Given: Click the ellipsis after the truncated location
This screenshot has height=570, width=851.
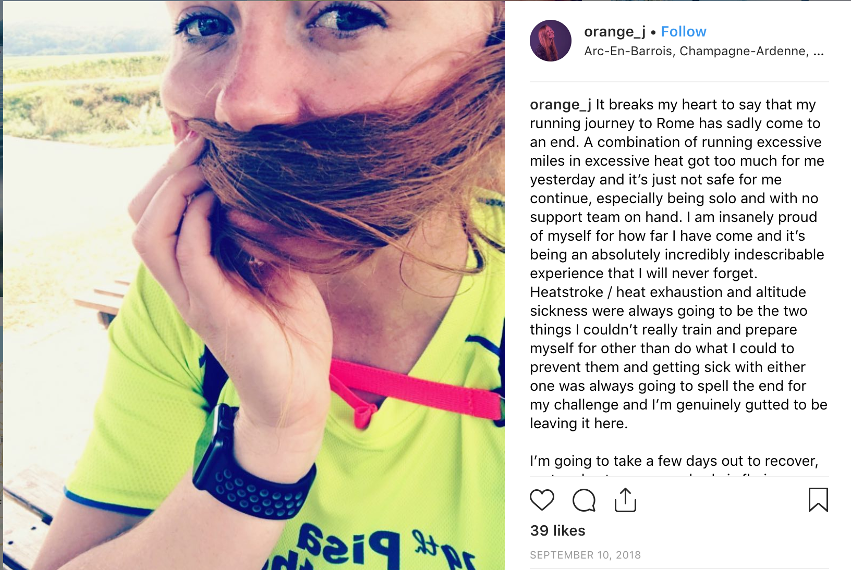Looking at the screenshot, I should [819, 52].
